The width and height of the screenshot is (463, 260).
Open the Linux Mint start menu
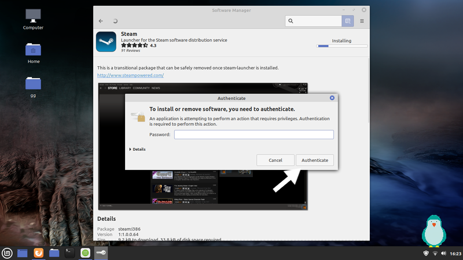7,253
